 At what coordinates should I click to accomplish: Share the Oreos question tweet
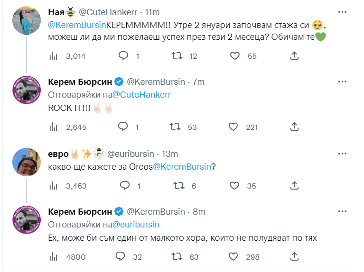294,186
